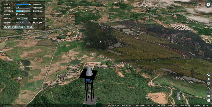Toggle fullscreen mode icon

pos(208,92)
